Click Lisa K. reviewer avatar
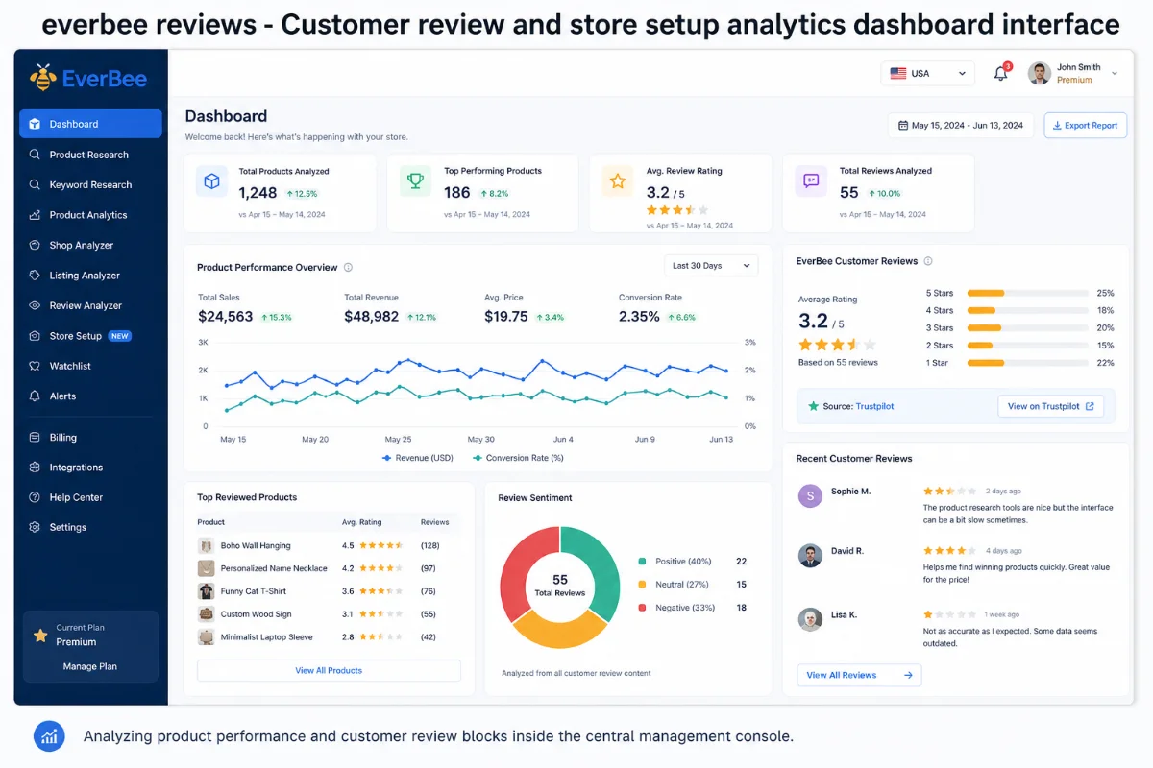This screenshot has width=1153, height=768. pyautogui.click(x=810, y=619)
